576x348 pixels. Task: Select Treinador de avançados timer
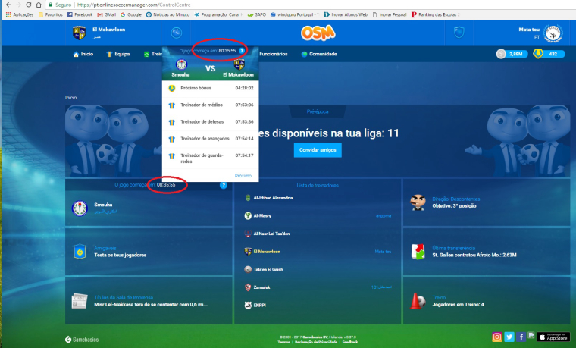[x=210, y=139]
